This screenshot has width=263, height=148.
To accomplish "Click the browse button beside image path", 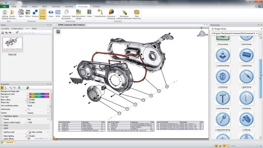I will pos(260,33).
